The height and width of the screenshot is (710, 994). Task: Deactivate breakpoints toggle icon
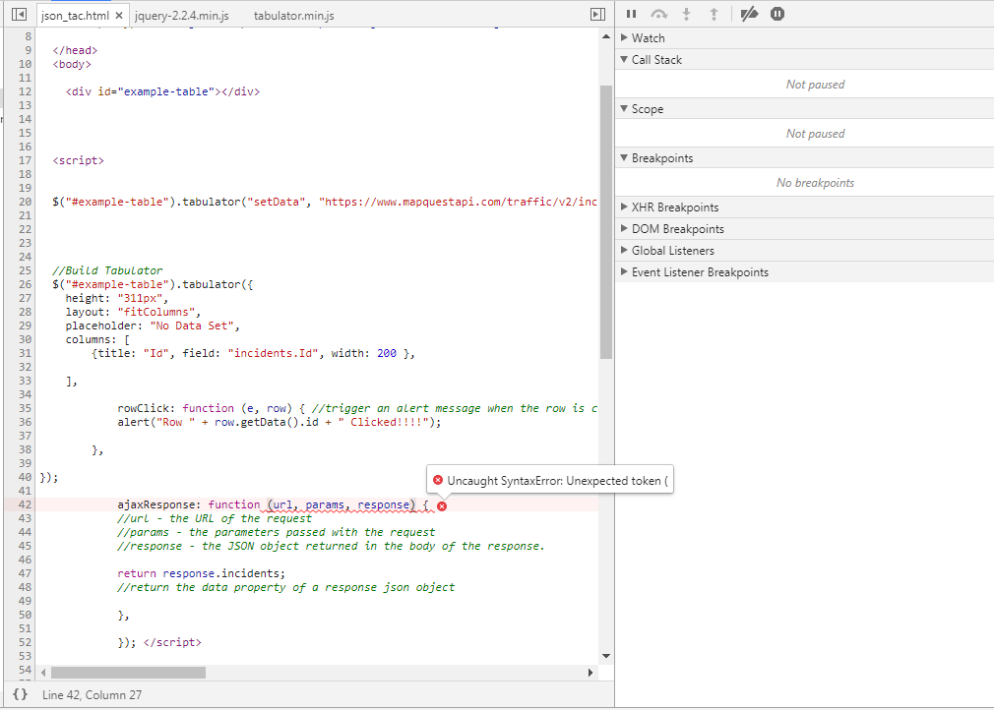749,14
